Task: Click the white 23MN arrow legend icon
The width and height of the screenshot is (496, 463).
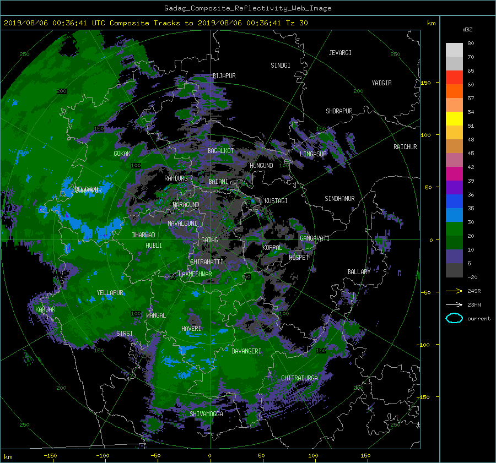Action: tap(454, 304)
